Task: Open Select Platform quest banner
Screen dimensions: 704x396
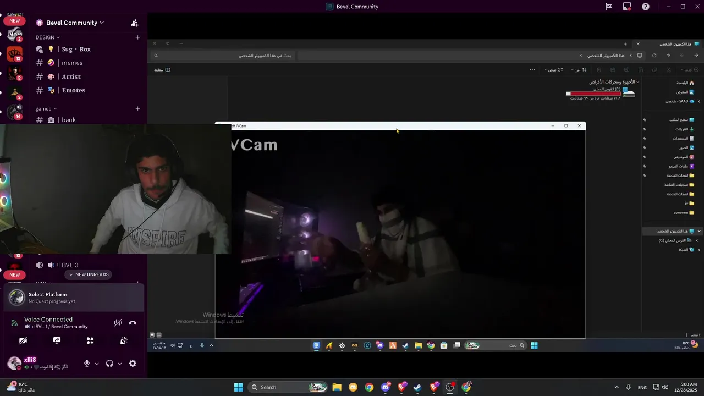Action: pos(74,298)
